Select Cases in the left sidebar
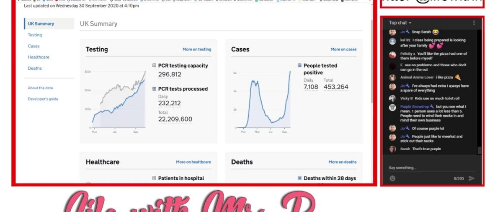490x212 pixels. pos(34,46)
